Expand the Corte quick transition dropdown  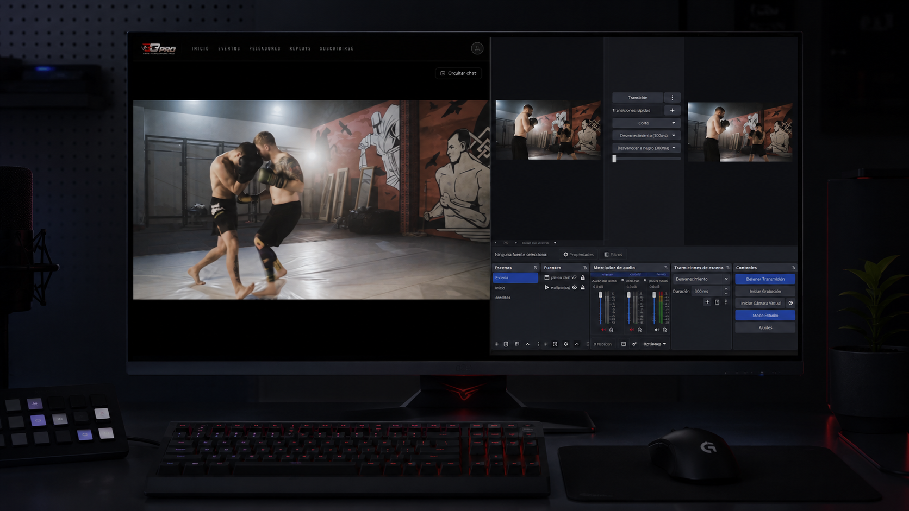tap(646, 123)
